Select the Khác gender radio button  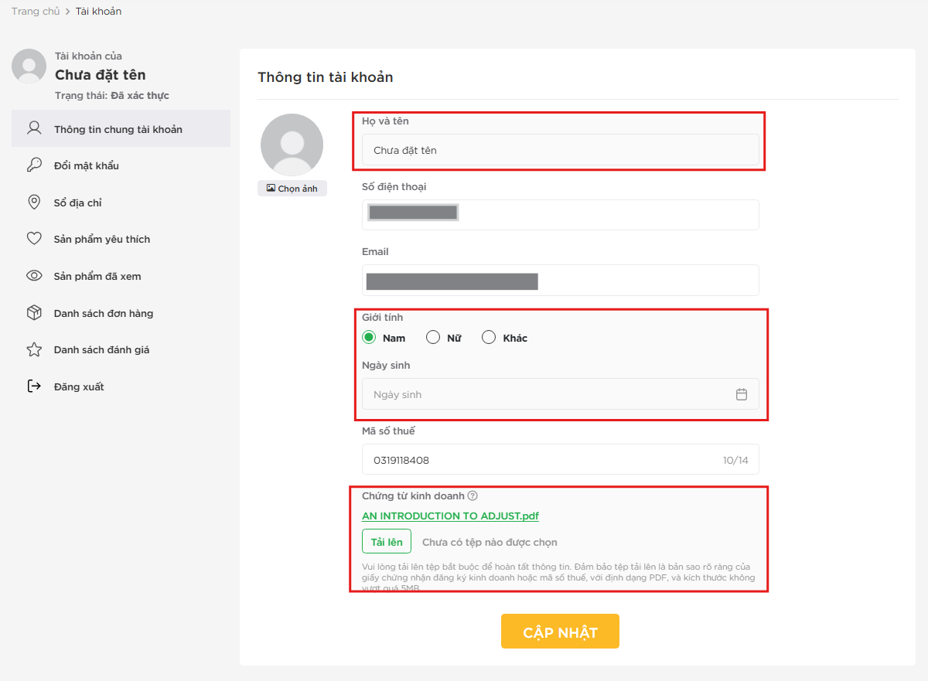(489, 338)
